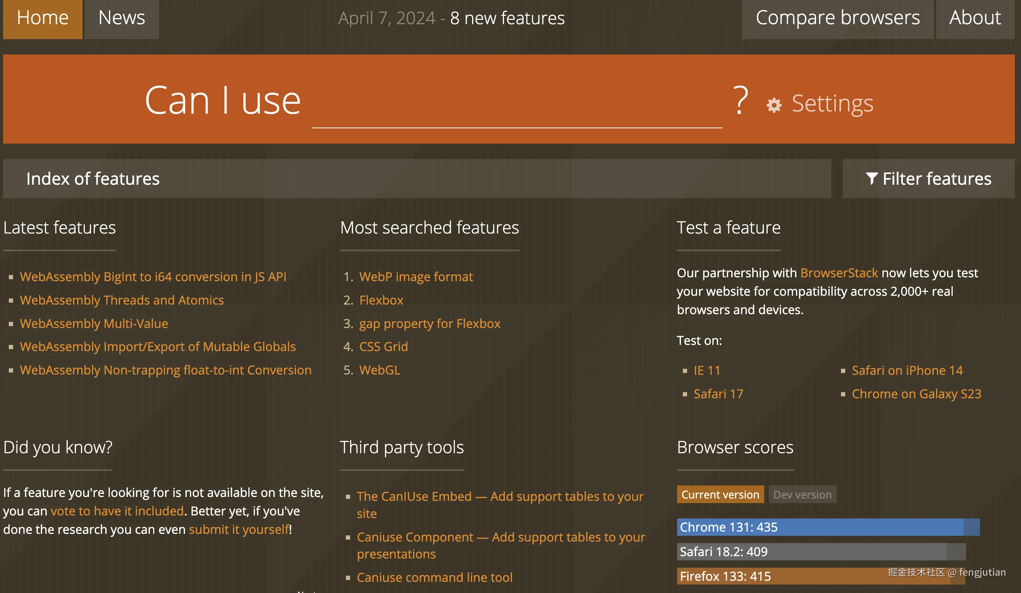Click the question mark after search field
Viewport: 1021px width, 593px height.
click(740, 100)
